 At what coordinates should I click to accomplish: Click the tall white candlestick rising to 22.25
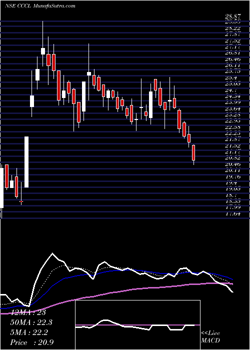(26, 162)
